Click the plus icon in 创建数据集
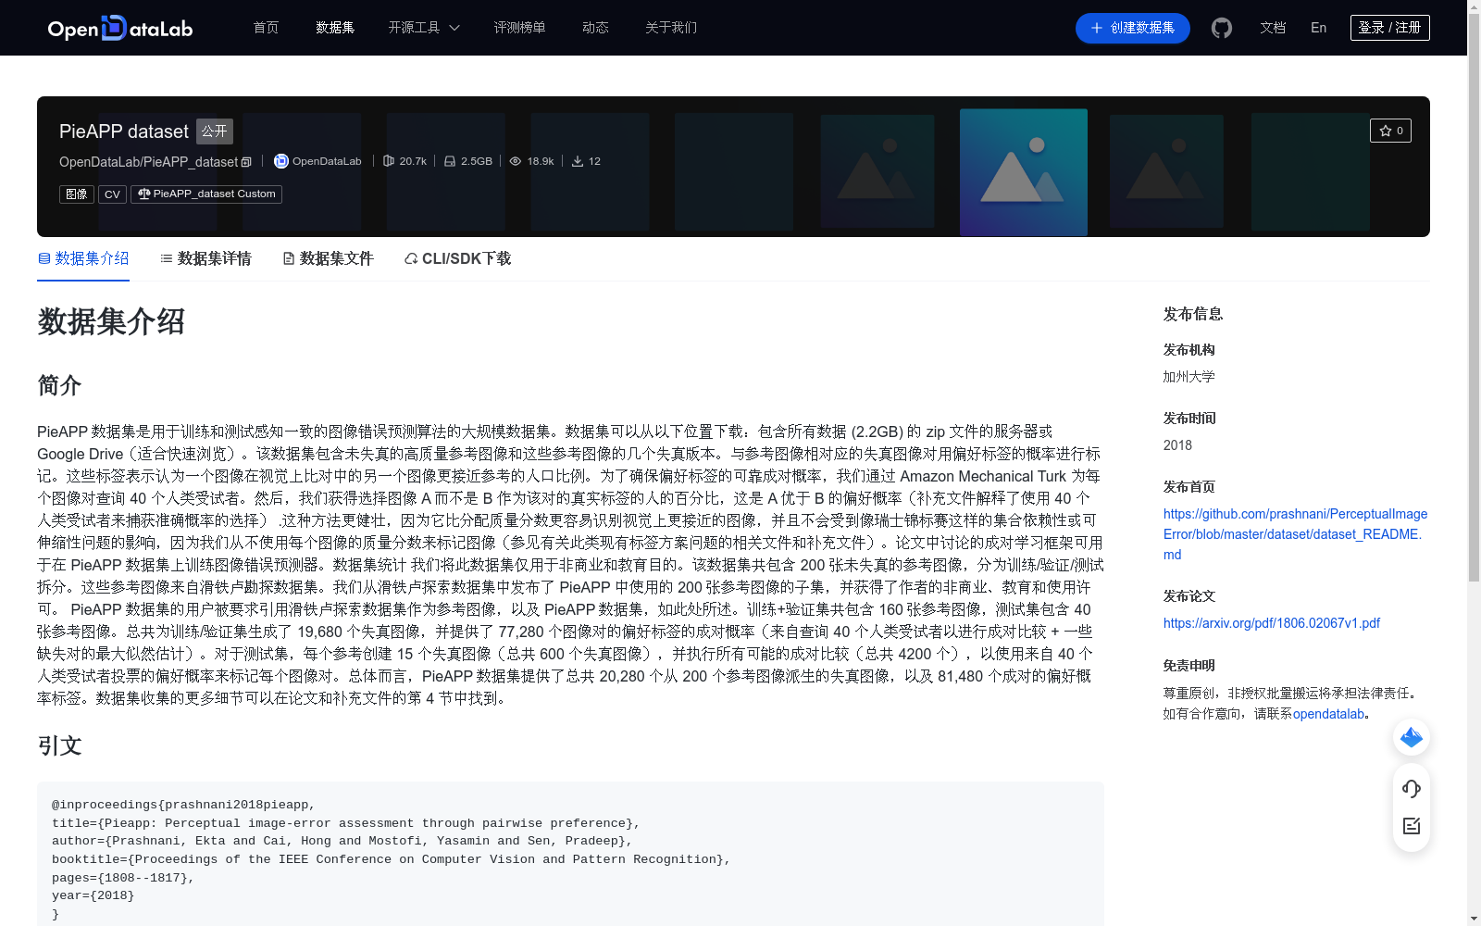 [1097, 28]
